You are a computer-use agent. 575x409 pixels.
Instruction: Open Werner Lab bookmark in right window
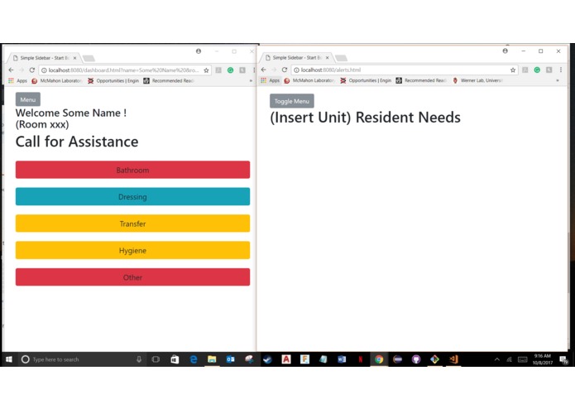coord(478,80)
